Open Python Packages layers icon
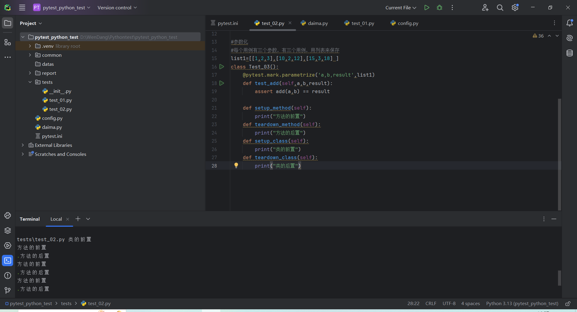This screenshot has width=577, height=312. (x=8, y=230)
